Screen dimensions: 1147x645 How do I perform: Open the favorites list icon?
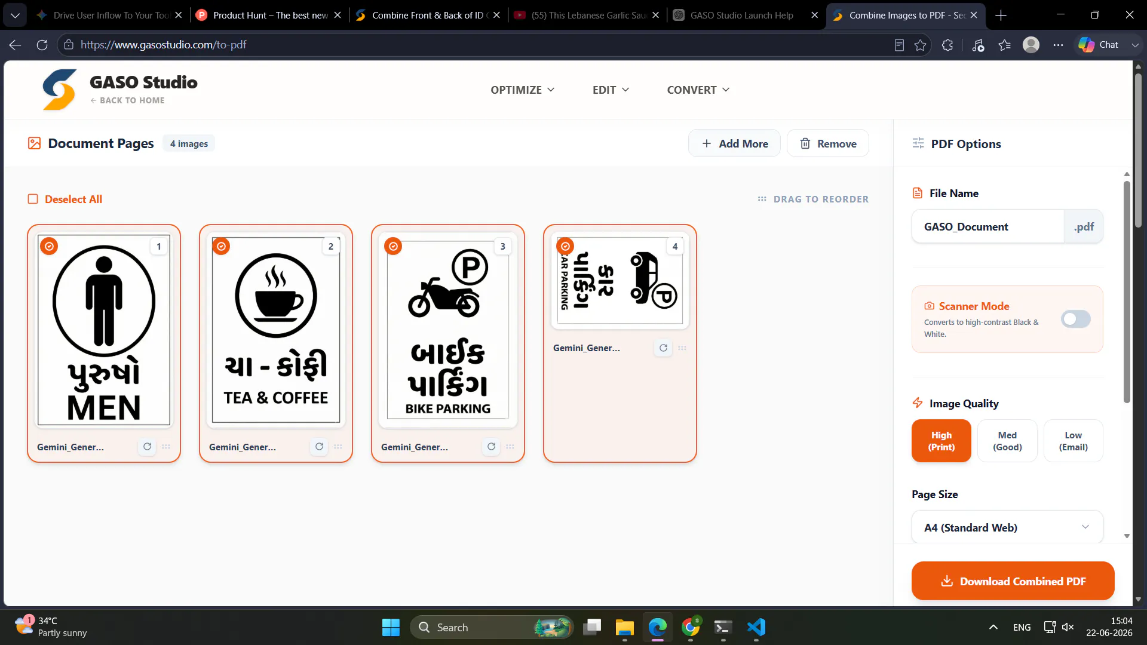point(1005,45)
